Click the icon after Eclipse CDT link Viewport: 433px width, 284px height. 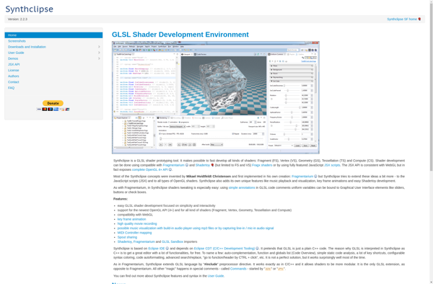[x=257, y=249]
